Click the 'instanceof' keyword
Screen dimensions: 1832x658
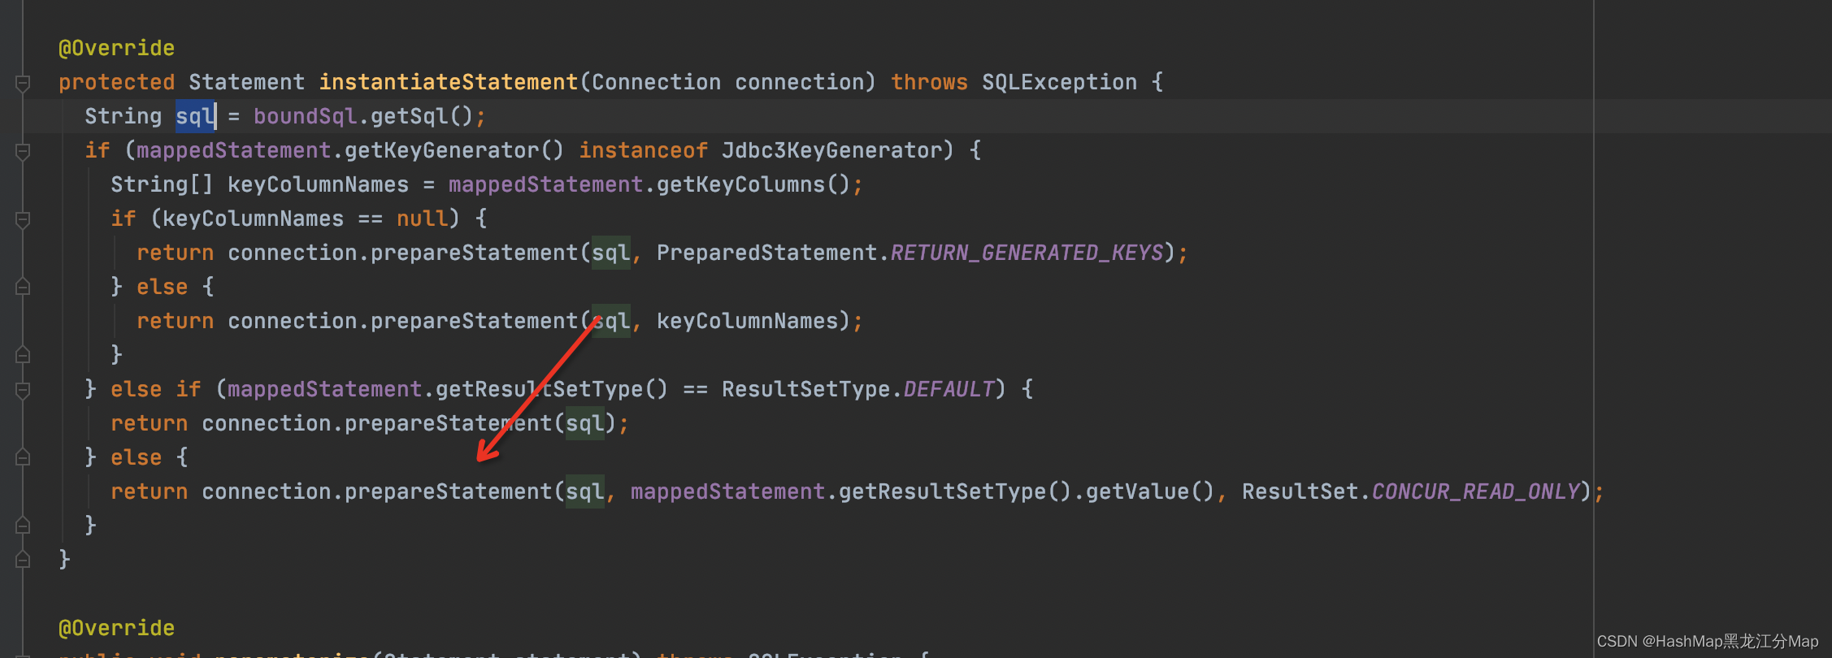tap(643, 150)
